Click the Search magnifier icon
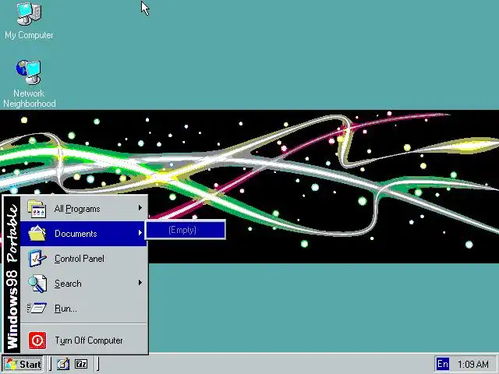499x374 pixels. pyautogui.click(x=37, y=284)
